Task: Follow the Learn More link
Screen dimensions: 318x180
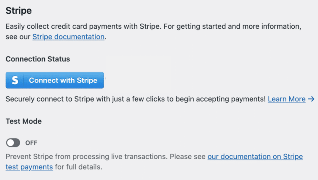Action: click(287, 99)
